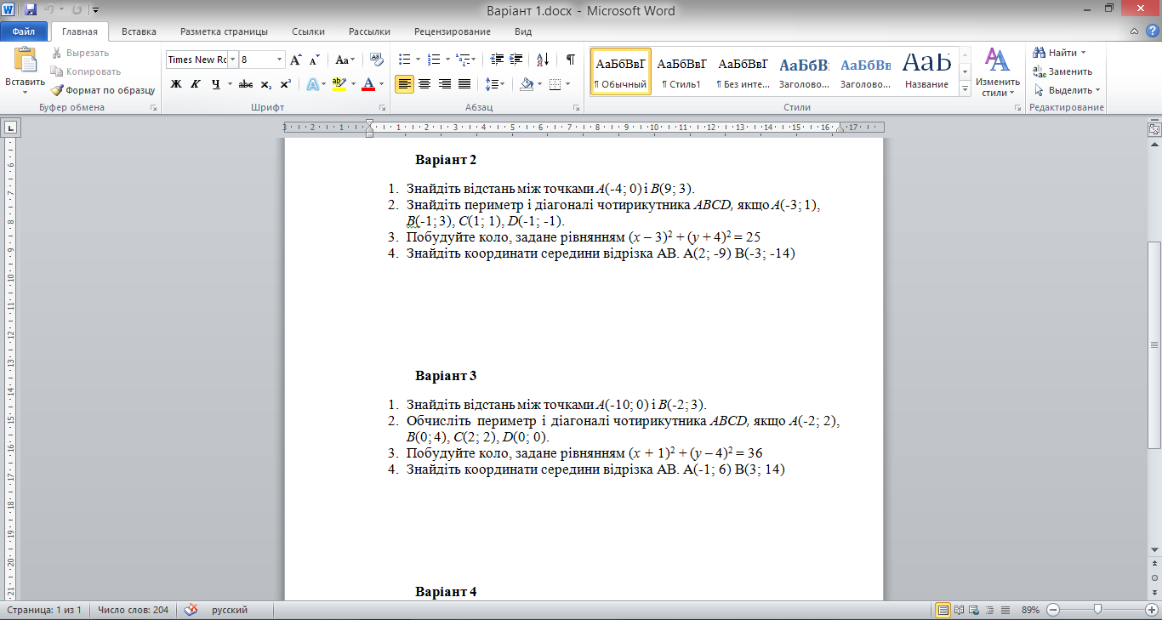This screenshot has height=620, width=1162.
Task: Switch to Ссылки tab
Action: pyautogui.click(x=308, y=31)
